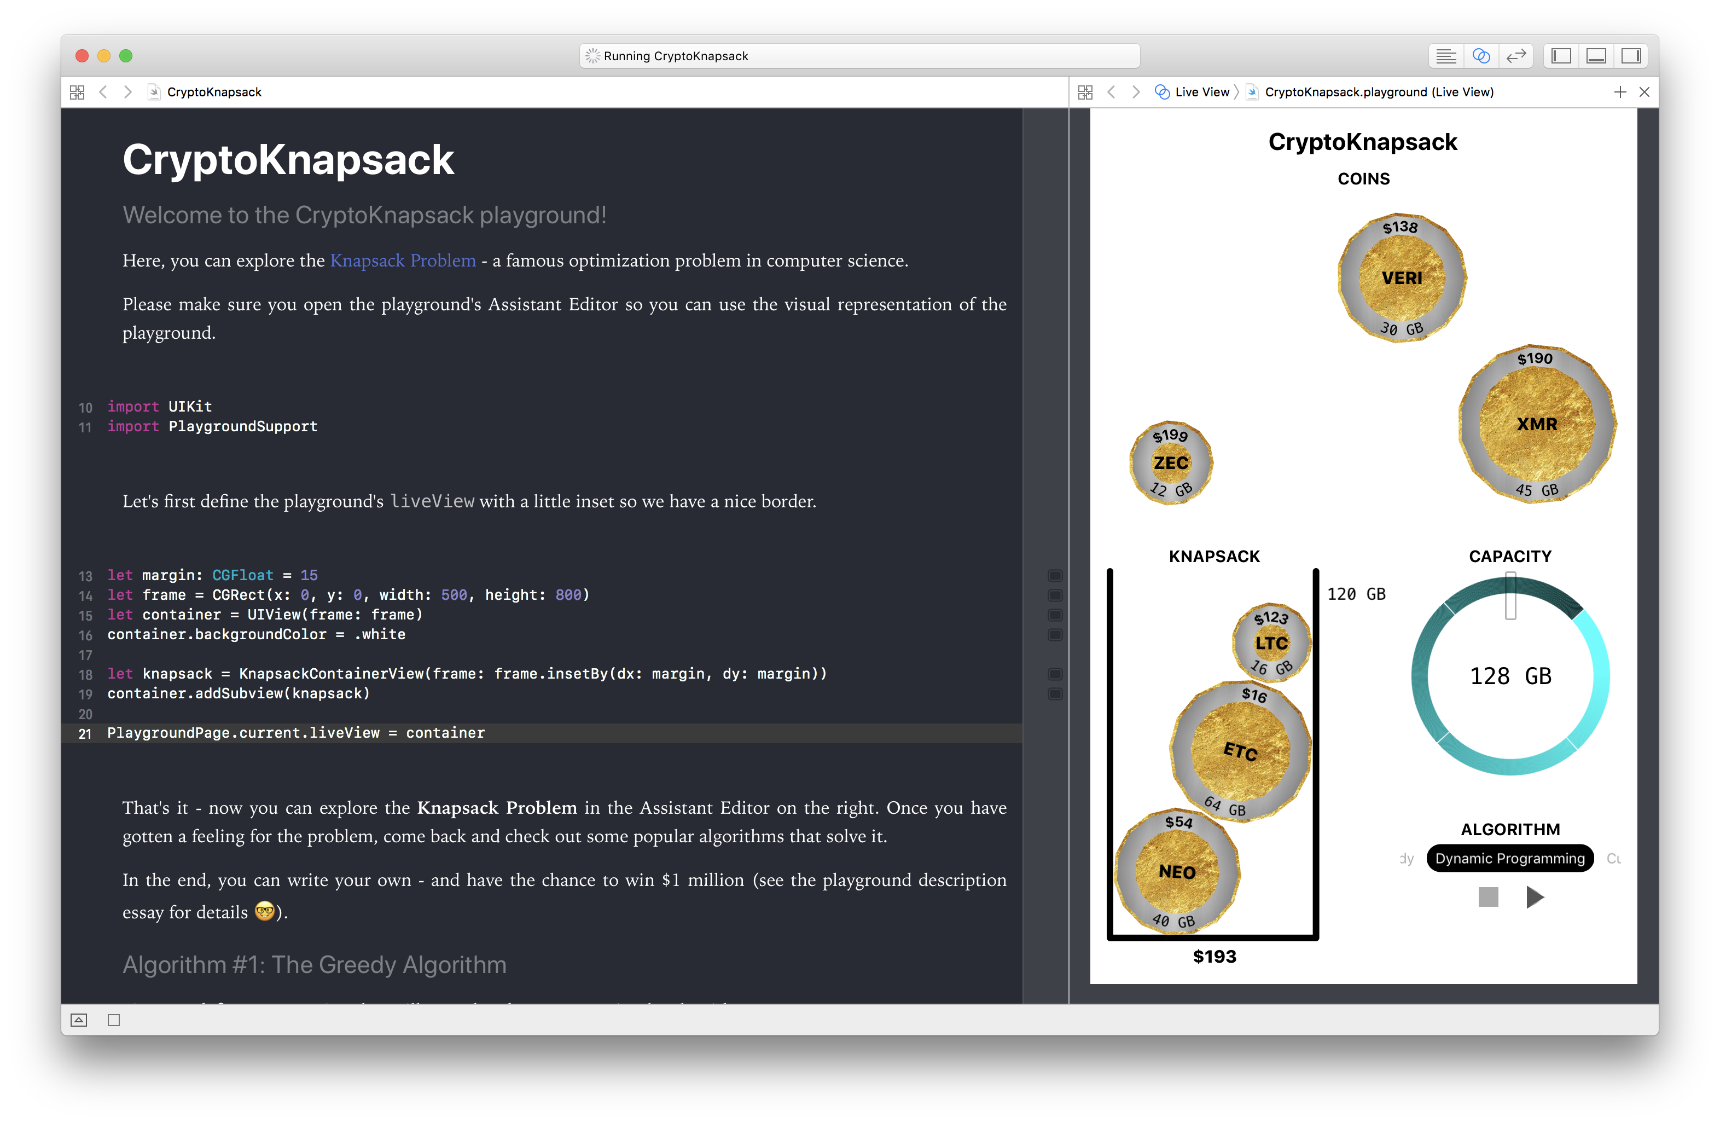Click the capacity dial handle
This screenshot has width=1720, height=1123.
coord(1510,596)
